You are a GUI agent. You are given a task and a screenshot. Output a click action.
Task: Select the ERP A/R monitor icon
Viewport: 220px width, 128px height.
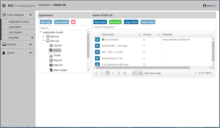(48, 41)
